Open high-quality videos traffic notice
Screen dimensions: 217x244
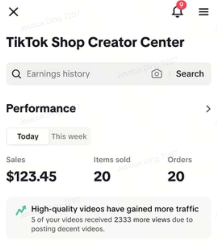115,209
